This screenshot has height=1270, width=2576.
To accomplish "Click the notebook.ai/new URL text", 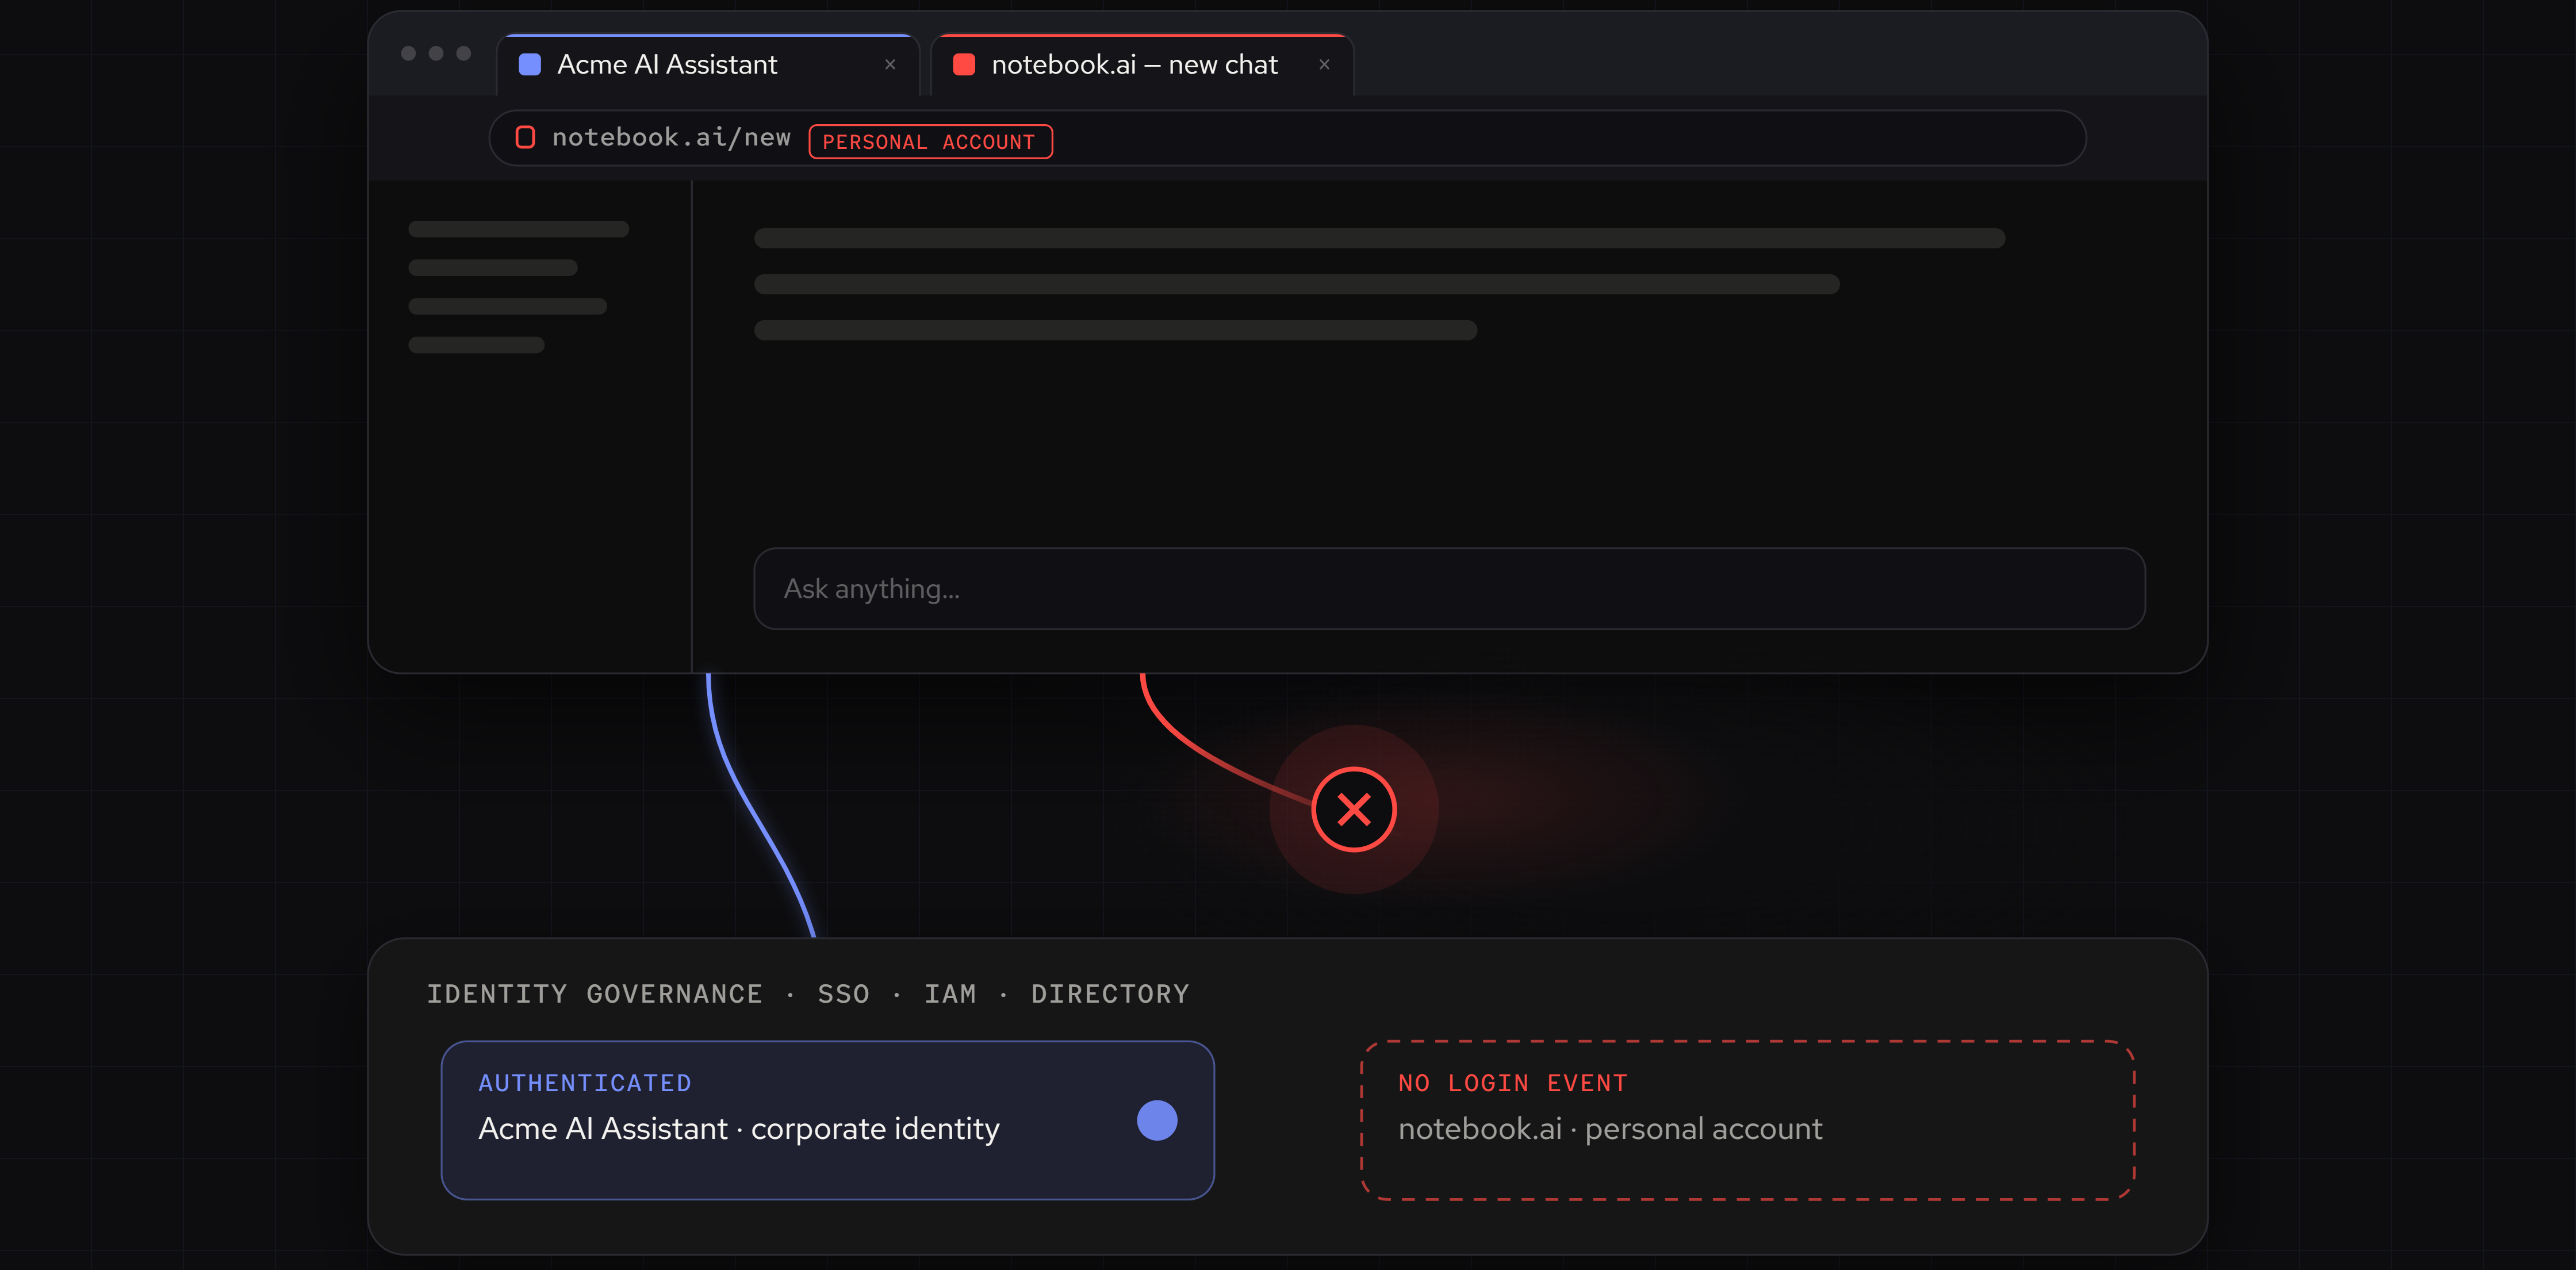I will pos(671,137).
